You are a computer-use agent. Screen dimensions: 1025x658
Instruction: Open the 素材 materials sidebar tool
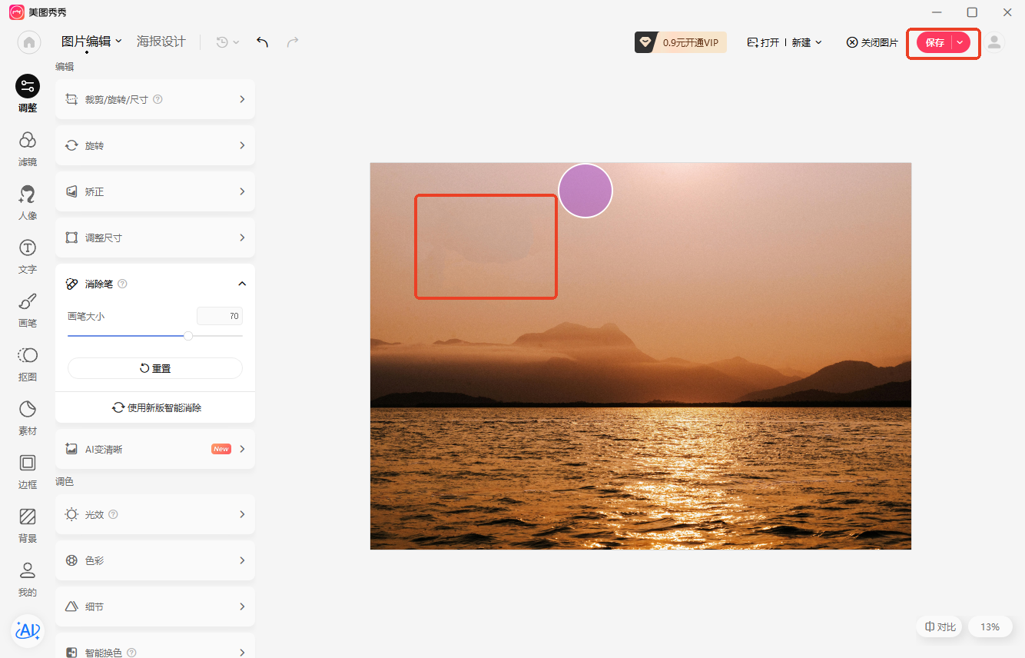click(x=28, y=417)
